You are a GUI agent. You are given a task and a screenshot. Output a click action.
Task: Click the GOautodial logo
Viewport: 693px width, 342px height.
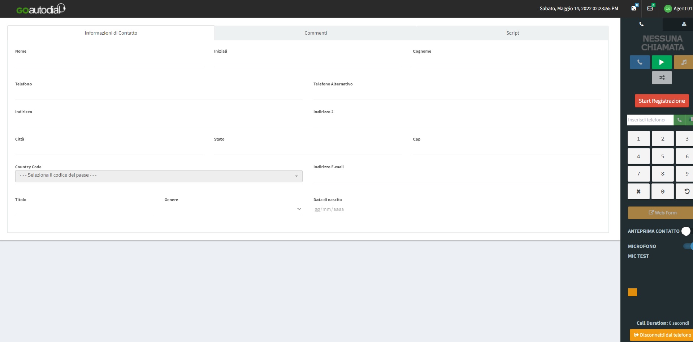(41, 9)
